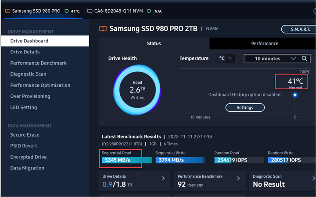316x197 pixels.
Task: Go to Performance Benchmark in sidebar
Action: tap(38, 63)
